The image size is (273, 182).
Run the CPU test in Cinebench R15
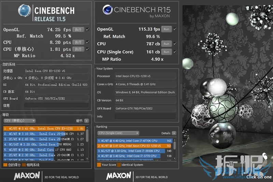(x=166, y=44)
